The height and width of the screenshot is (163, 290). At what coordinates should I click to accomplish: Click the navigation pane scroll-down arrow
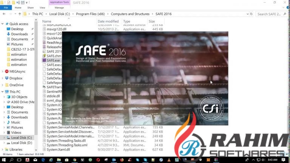tap(36, 150)
